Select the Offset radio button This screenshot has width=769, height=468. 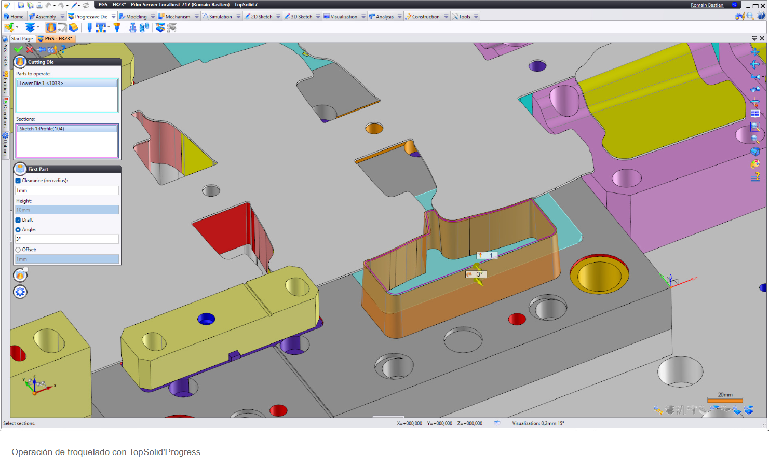(x=18, y=250)
